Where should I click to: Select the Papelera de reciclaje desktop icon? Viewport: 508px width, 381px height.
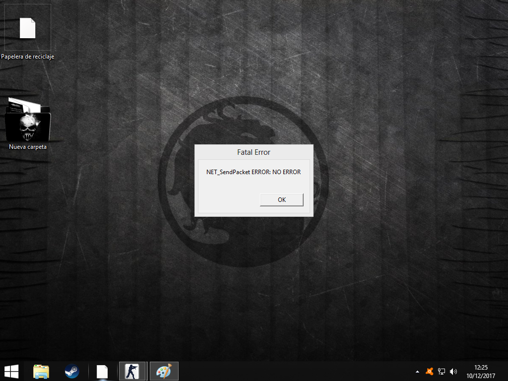pyautogui.click(x=28, y=28)
